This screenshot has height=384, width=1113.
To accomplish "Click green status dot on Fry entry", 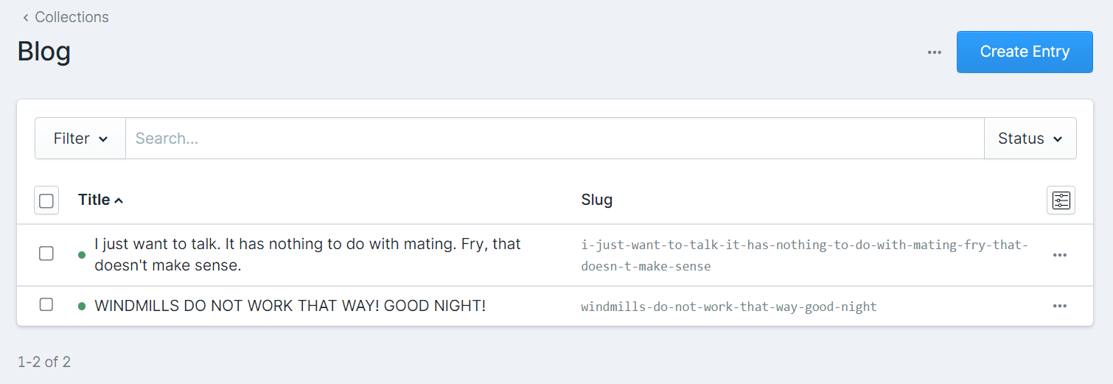I will click(x=82, y=255).
